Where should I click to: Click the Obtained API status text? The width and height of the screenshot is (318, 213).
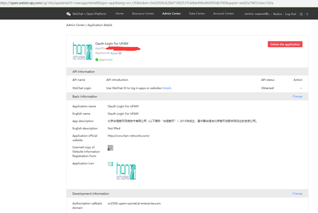pyautogui.click(x=267, y=88)
